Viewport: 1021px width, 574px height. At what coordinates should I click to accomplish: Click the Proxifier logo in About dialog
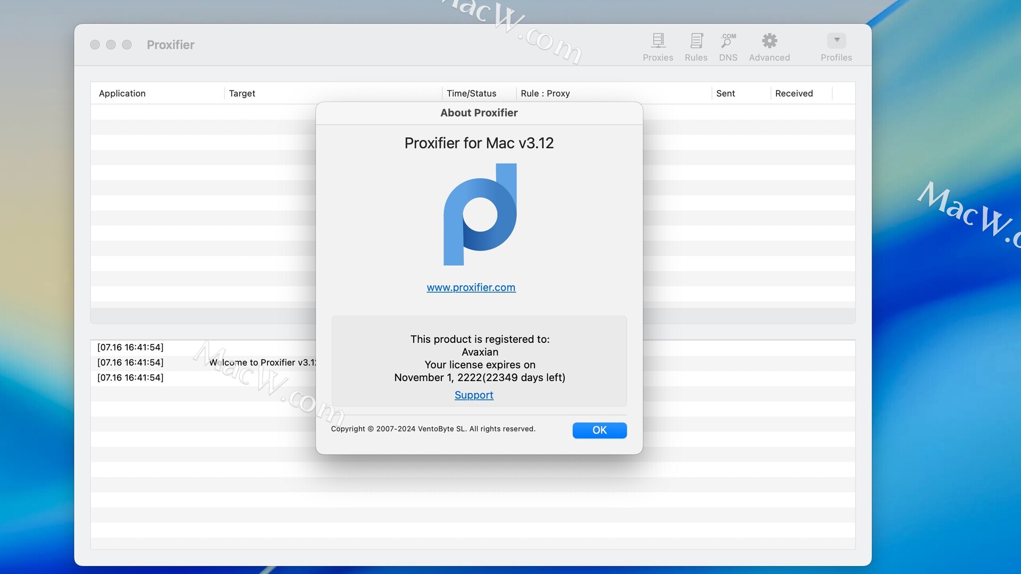pos(480,214)
